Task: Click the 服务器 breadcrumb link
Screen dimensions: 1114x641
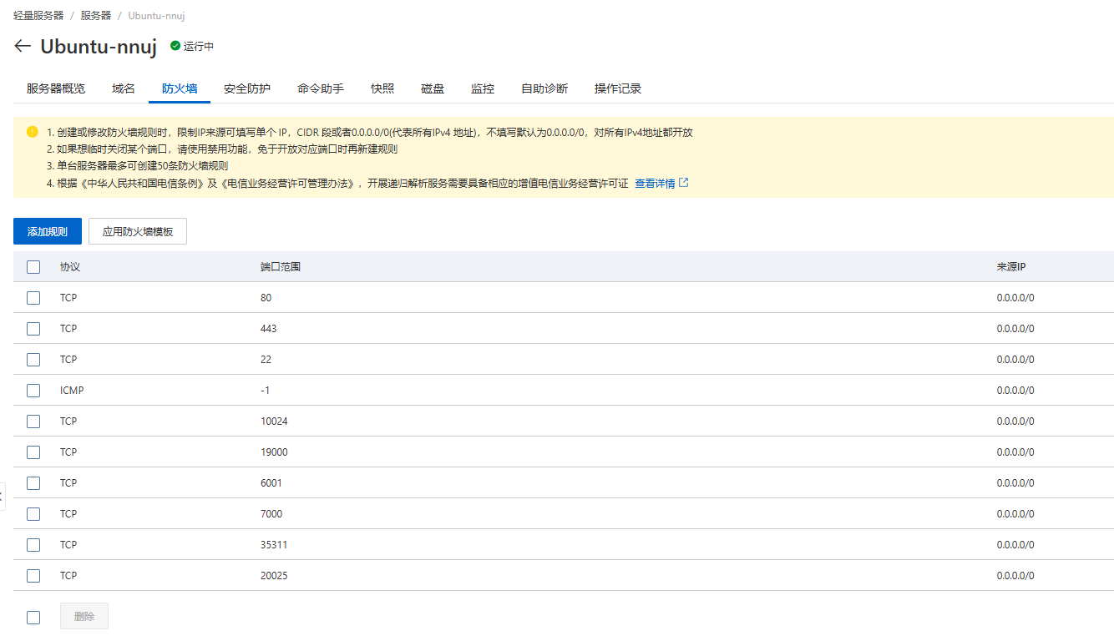Action: (x=96, y=16)
